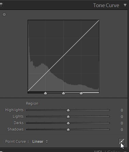Click the Lights slider handle

68,117
